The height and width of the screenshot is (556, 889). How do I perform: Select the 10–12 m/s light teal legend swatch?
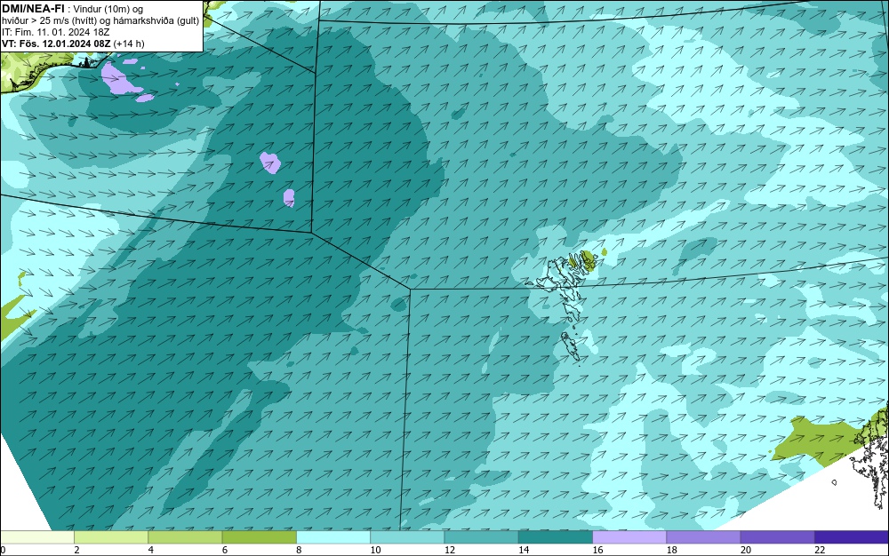point(407,536)
